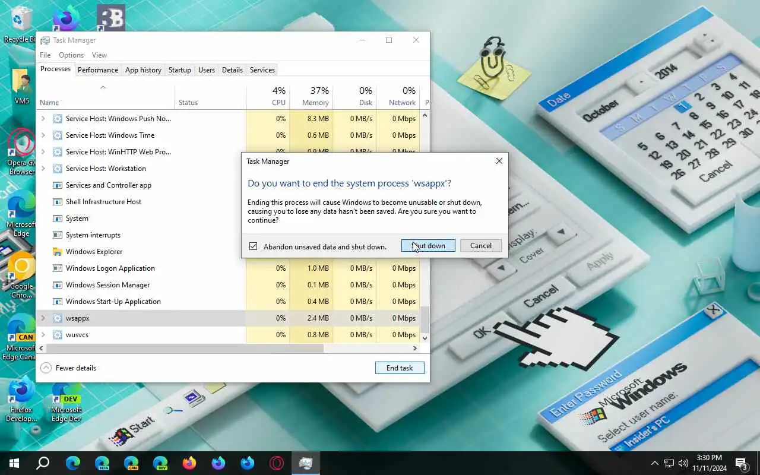760x475 pixels.
Task: Launch Edge Canary from the taskbar
Action: point(131,463)
